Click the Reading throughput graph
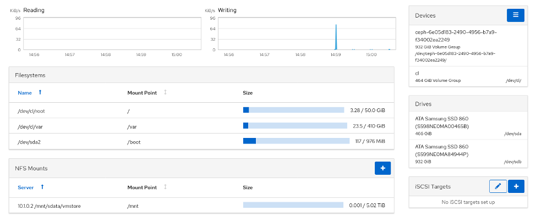Screen dimensions: 536x216 click(x=112, y=34)
